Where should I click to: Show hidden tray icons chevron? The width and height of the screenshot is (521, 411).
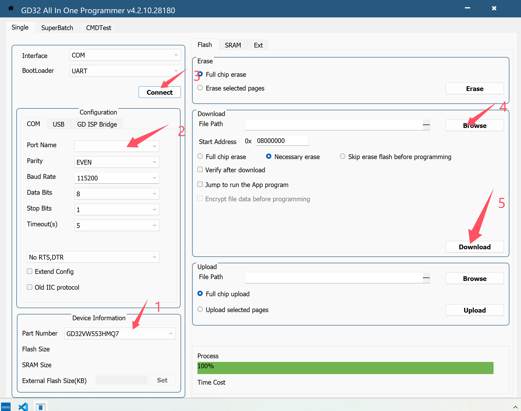[x=515, y=407]
